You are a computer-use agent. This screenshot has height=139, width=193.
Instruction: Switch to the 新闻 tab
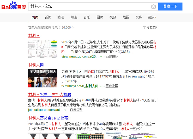[x=48, y=17]
